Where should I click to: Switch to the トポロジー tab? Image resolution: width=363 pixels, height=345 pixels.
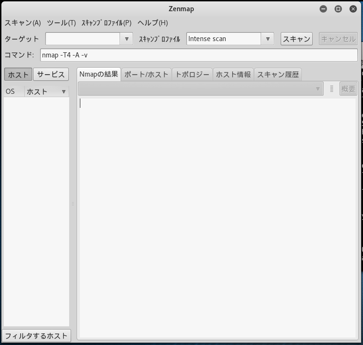[192, 75]
